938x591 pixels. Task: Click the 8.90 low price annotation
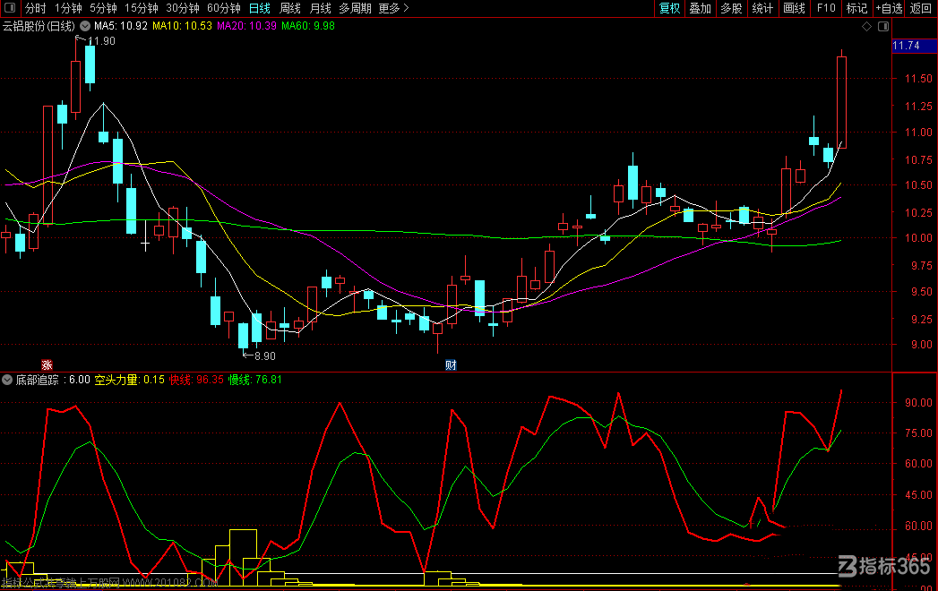click(265, 356)
